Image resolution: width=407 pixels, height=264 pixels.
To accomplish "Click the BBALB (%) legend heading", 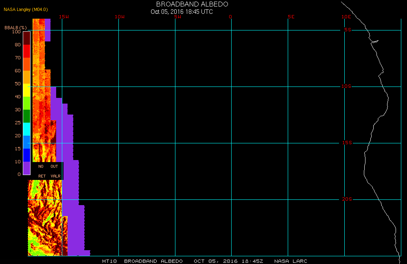I will pos(15,28).
